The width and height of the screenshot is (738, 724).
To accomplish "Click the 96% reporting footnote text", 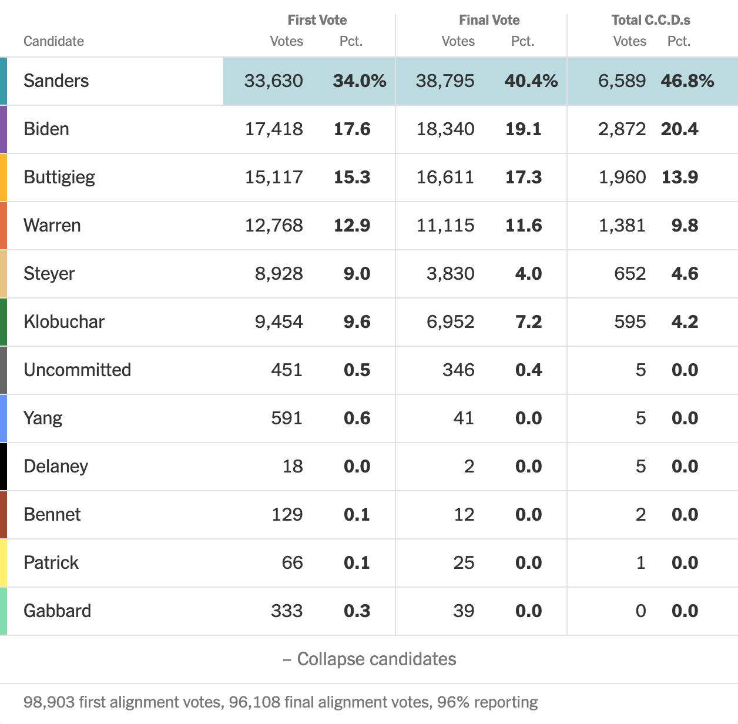I will tap(488, 702).
